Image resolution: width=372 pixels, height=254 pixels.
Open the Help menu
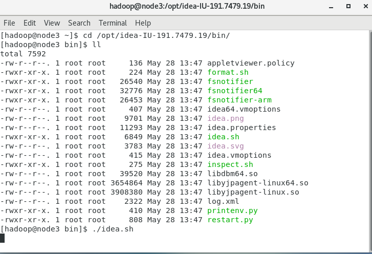[143, 23]
